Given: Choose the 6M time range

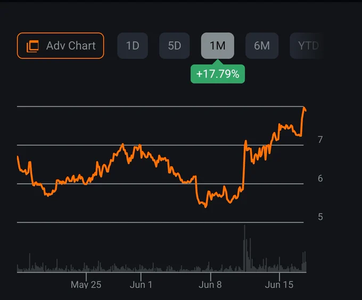Looking at the screenshot, I should tap(262, 46).
